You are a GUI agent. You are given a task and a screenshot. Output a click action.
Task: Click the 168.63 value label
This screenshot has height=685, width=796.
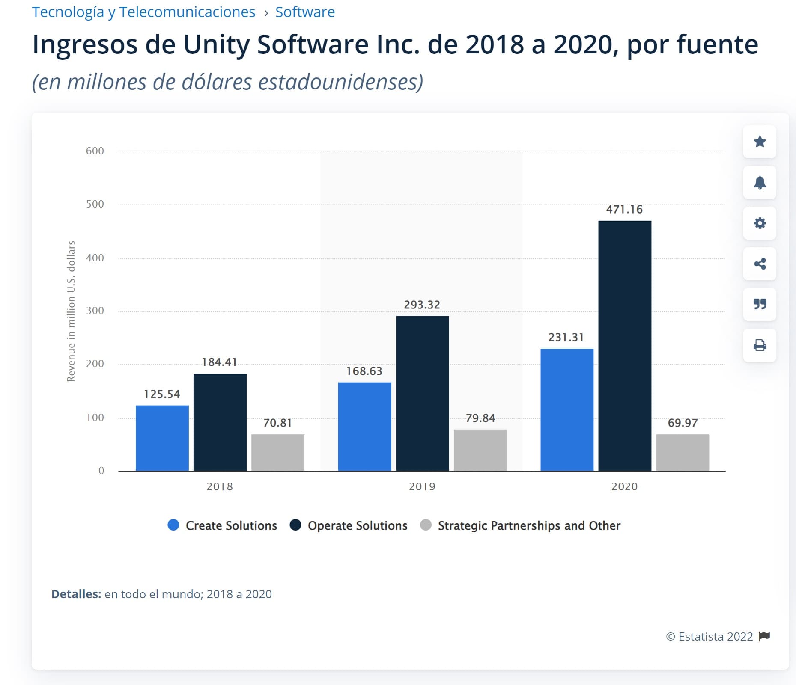(x=364, y=371)
